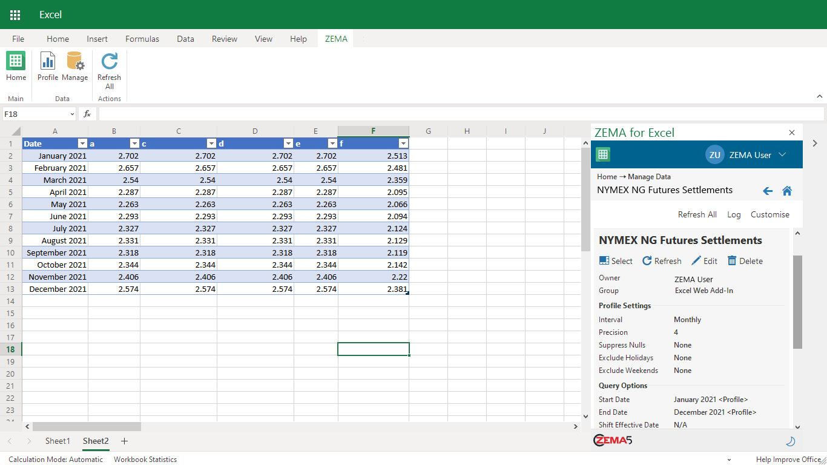Viewport: 827px width, 465px height.
Task: Go back with the blue arrow
Action: coord(768,191)
